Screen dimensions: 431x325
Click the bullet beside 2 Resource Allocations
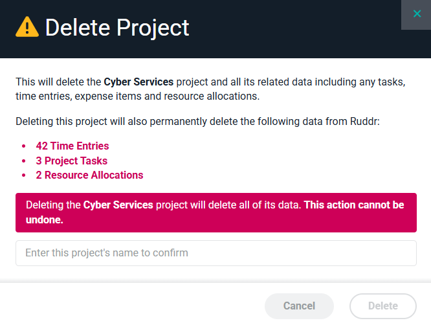[x=24, y=175]
